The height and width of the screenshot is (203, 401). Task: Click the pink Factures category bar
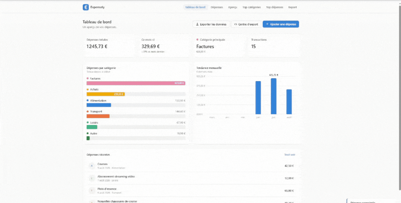136,83
